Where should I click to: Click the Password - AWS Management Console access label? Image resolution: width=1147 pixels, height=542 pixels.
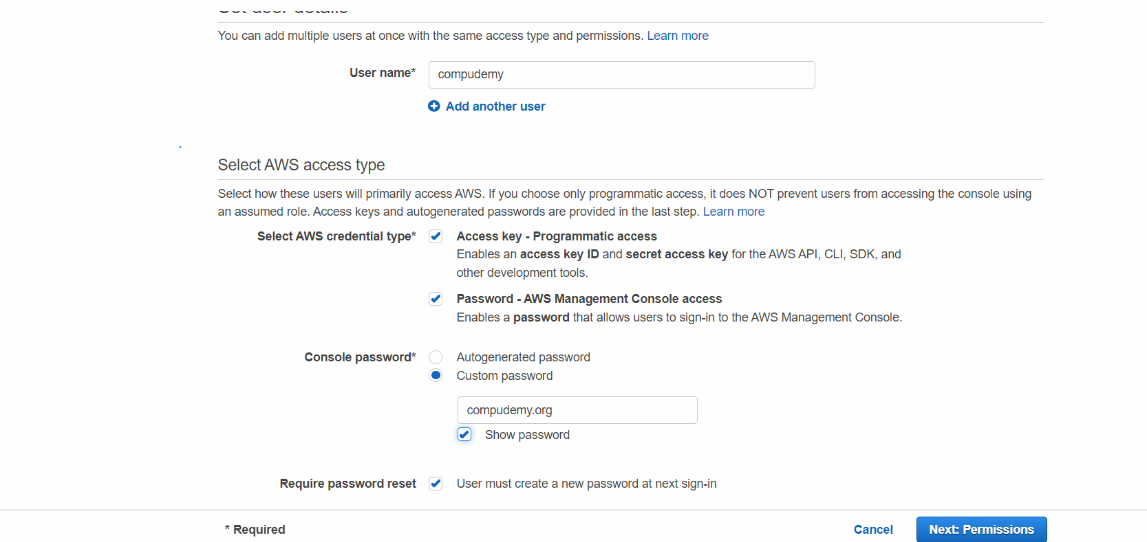tap(589, 299)
